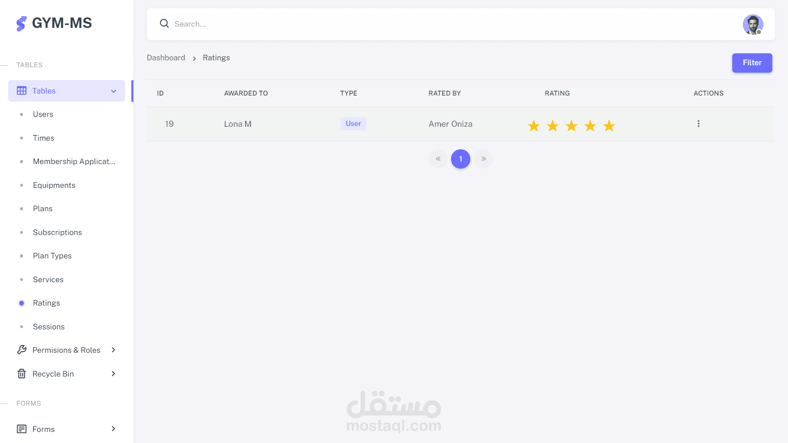Open the user avatar profile menu

point(752,25)
